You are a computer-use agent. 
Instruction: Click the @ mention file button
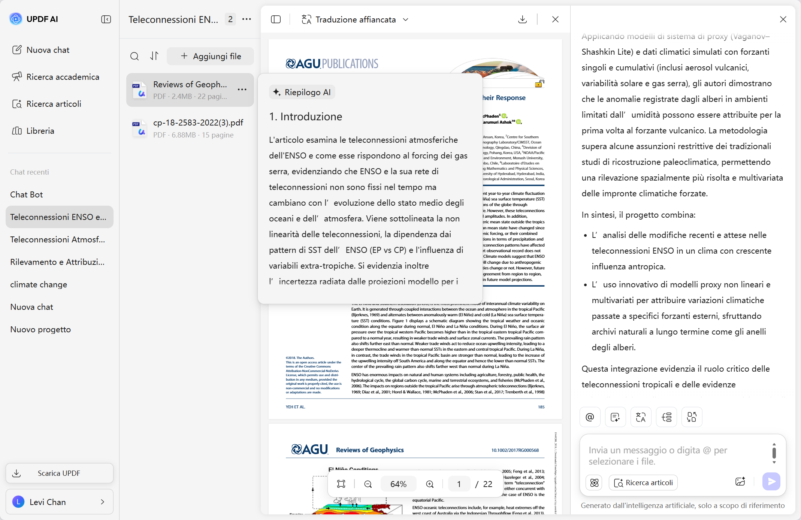click(x=590, y=417)
